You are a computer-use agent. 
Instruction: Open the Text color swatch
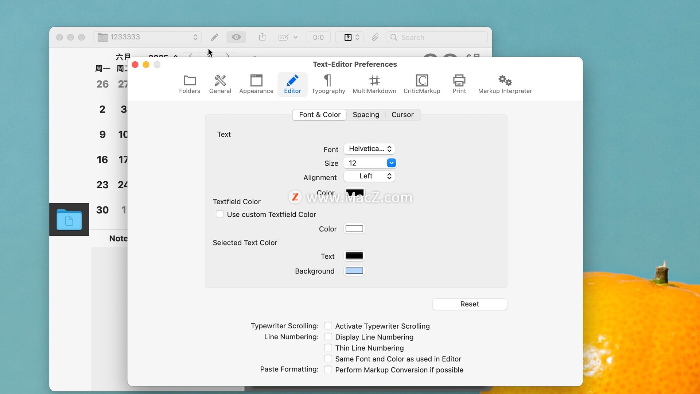click(x=355, y=192)
